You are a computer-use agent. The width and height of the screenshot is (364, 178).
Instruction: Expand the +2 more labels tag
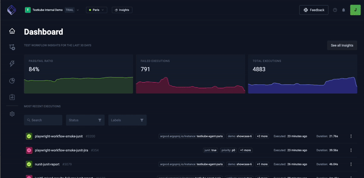pyautogui.click(x=263, y=136)
